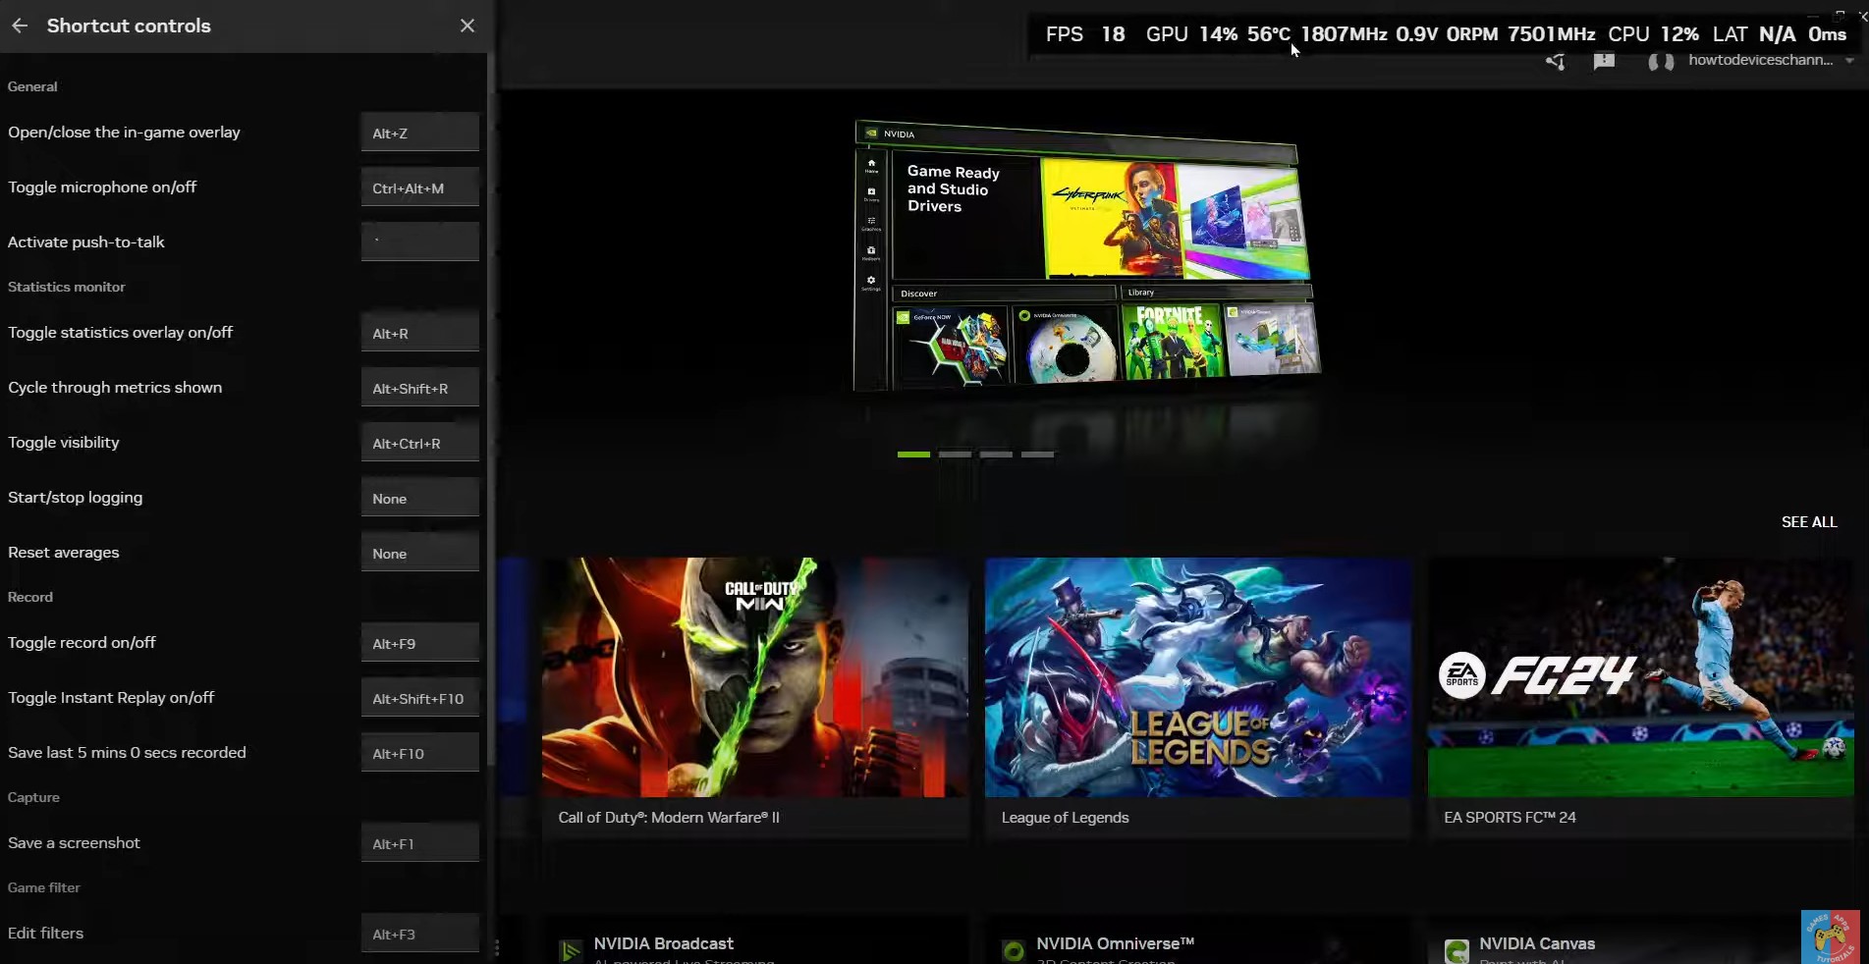Click the NVIDIA Broadcast app icon
The image size is (1869, 964).
(x=570, y=950)
